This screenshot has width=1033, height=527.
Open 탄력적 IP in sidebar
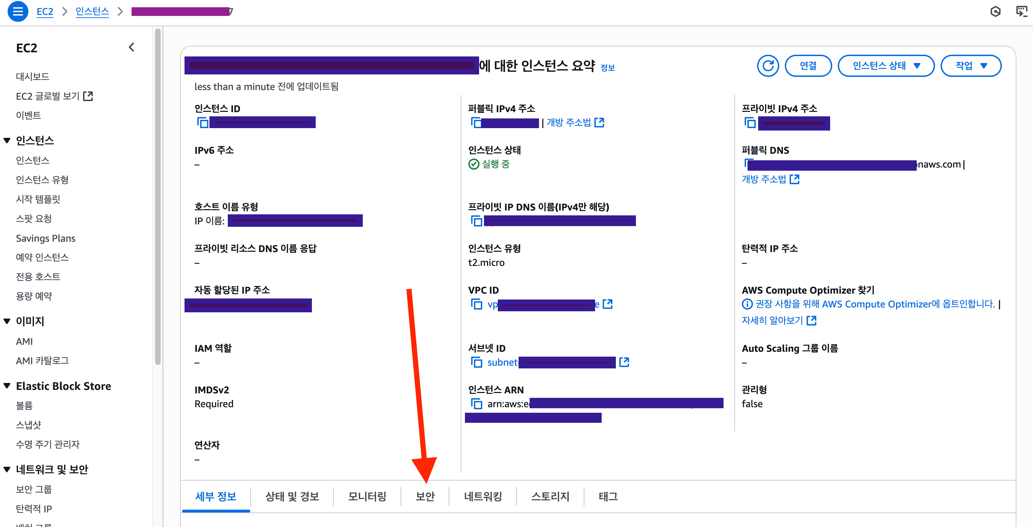pos(34,509)
